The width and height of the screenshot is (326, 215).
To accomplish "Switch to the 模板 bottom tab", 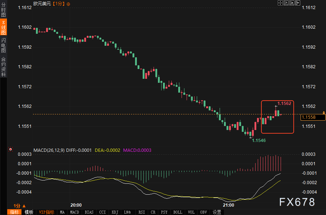I will 29,212.
